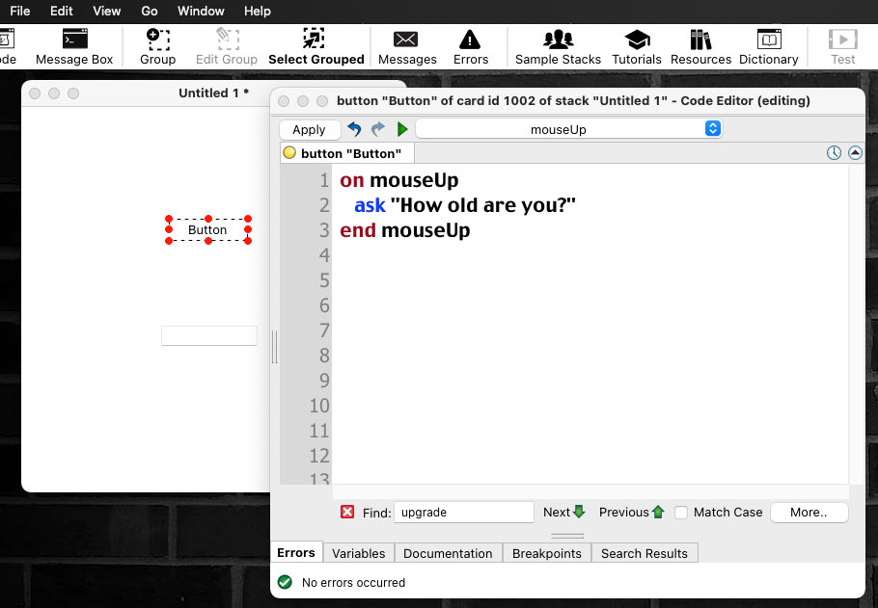Open the mouseUp handler dropdown

click(568, 129)
